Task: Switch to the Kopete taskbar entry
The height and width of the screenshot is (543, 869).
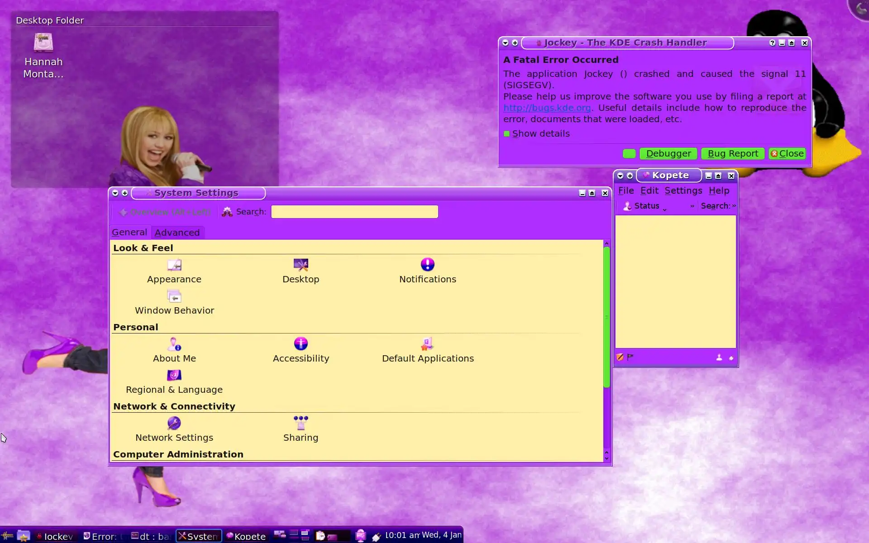Action: pos(246,536)
